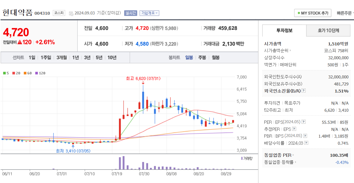Select the 1년 line chart period
This screenshot has height=183, width=354.
[x=76, y=57]
